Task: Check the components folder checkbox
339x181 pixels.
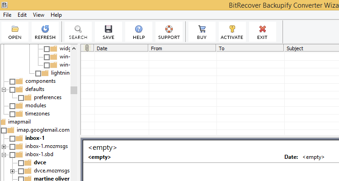Action: point(12,81)
